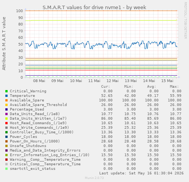Viewport: 189px width, 182px height.
Task: Click the 11 Mai x-axis label
Action: 94,81
